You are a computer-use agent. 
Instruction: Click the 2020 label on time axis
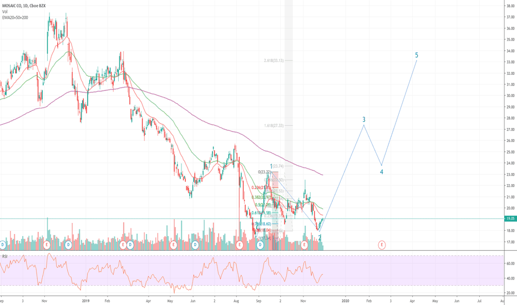(x=345, y=301)
